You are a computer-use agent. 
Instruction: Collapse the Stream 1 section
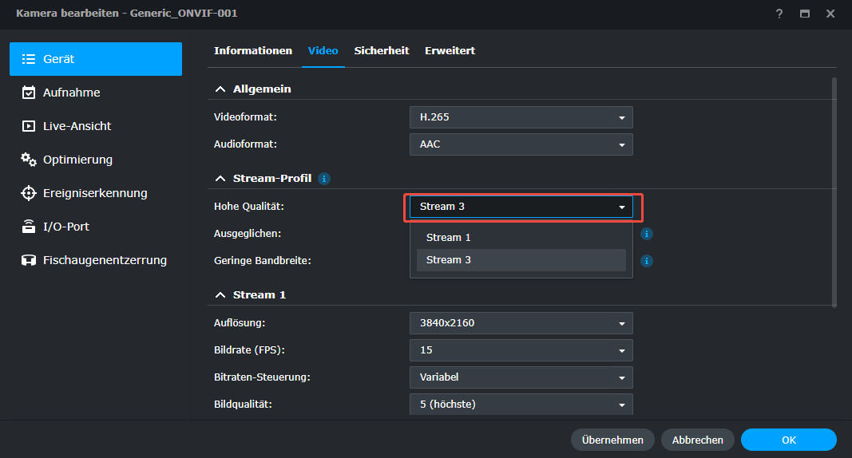pyautogui.click(x=220, y=295)
